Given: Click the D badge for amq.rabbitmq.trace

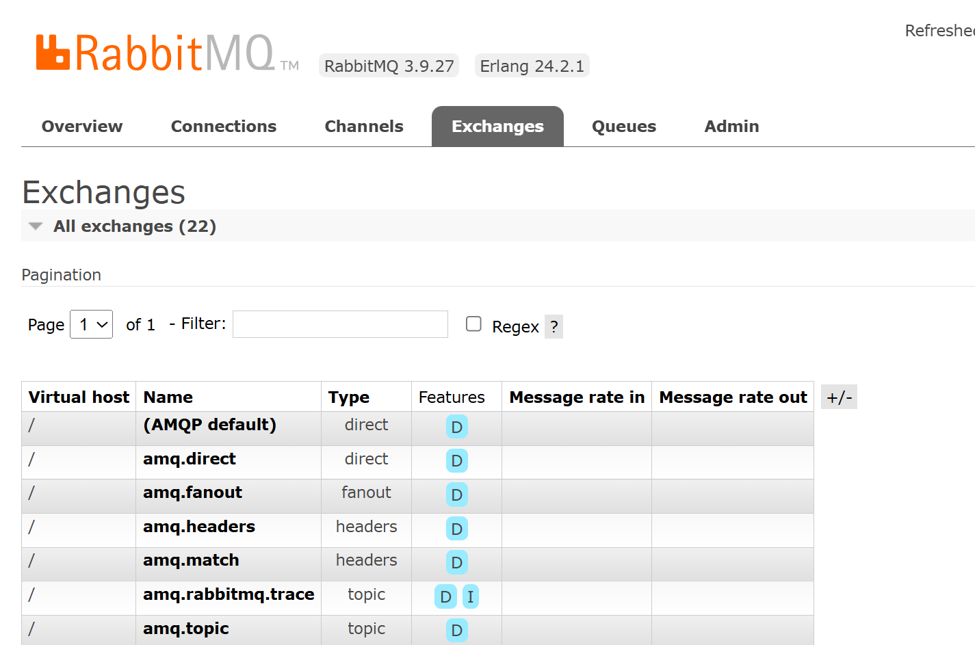Looking at the screenshot, I should pos(445,596).
